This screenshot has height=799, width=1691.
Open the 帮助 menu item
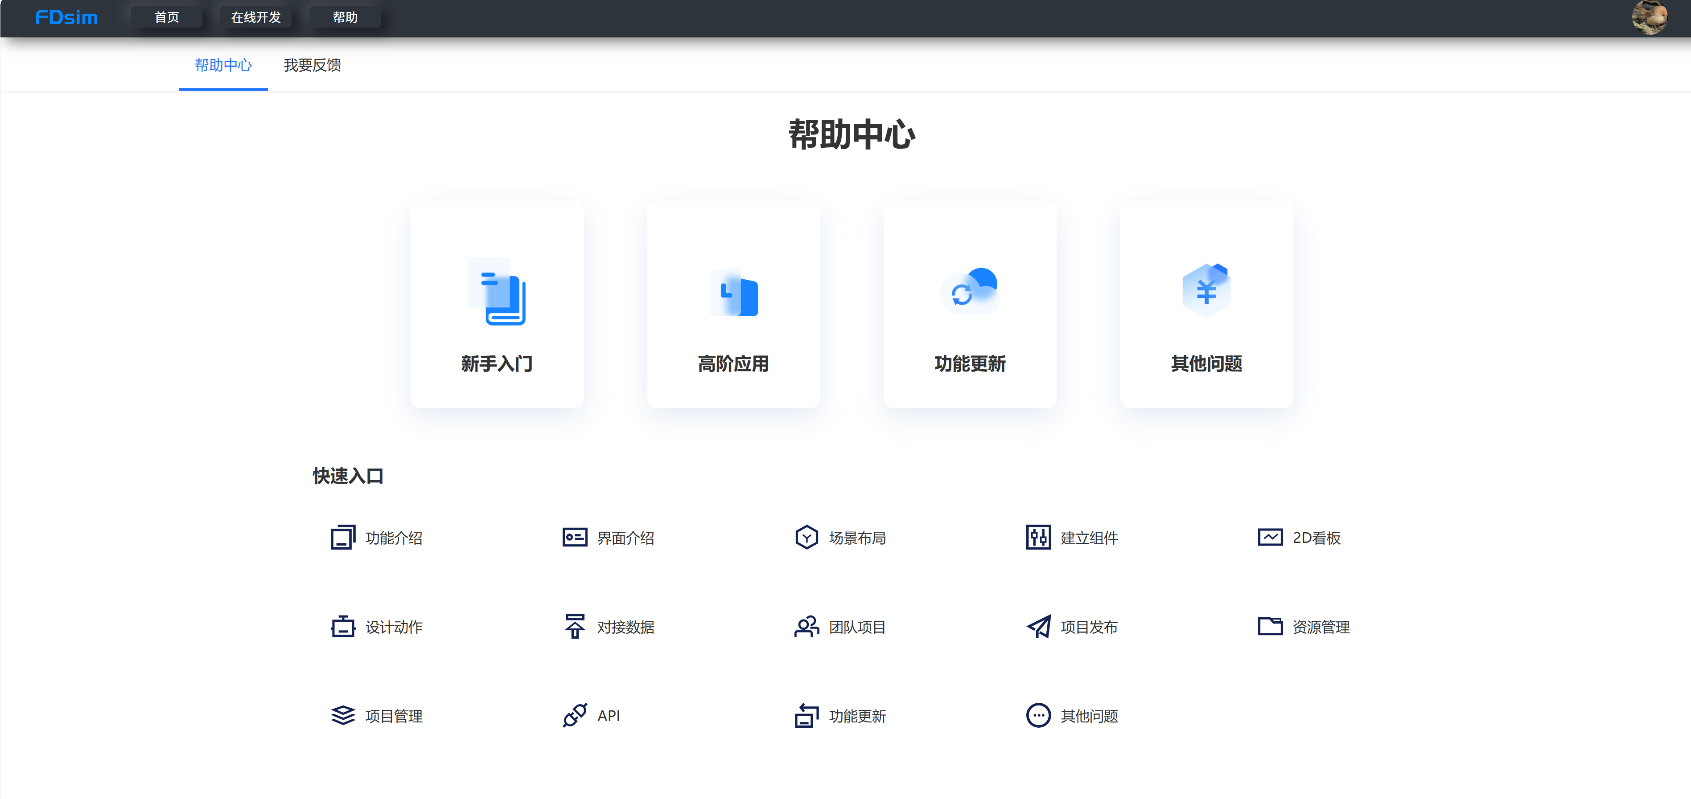(x=345, y=17)
